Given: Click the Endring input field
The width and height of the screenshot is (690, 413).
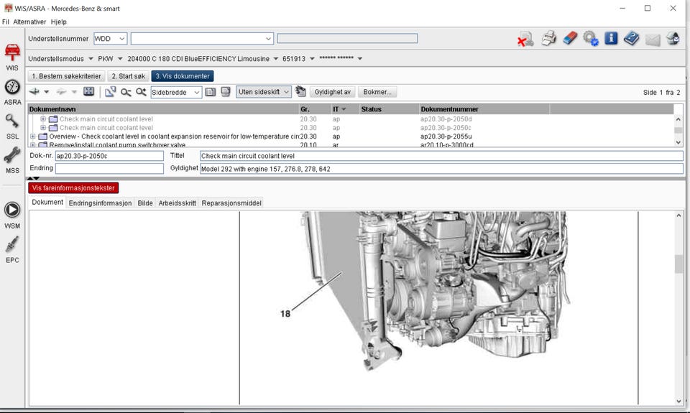Looking at the screenshot, I should 109,169.
